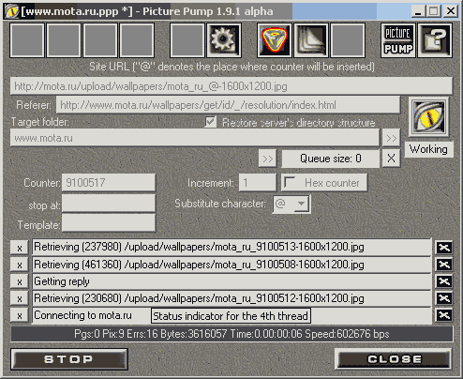Click the Working status label
Viewport: 463px width, 379px height.
click(428, 149)
